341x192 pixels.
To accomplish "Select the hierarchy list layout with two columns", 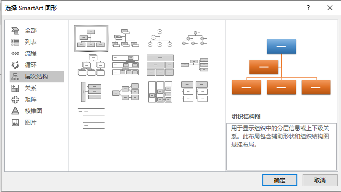I will pyautogui.click(x=195, y=92).
